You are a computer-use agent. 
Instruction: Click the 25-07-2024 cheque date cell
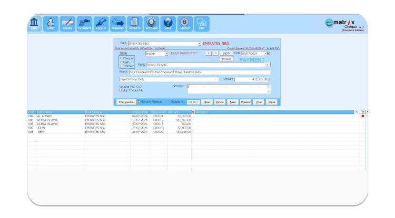(x=140, y=128)
